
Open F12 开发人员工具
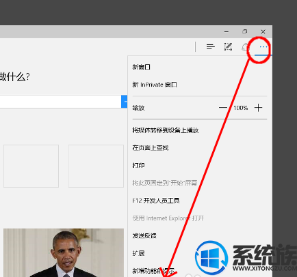(156, 201)
